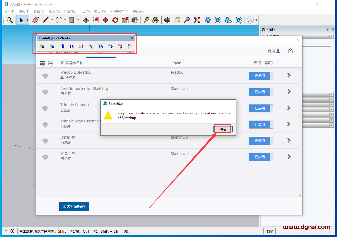Click FredoScale diagonal double-arrow icon
Image resolution: width=337 pixels, height=237 pixels.
pos(91,46)
